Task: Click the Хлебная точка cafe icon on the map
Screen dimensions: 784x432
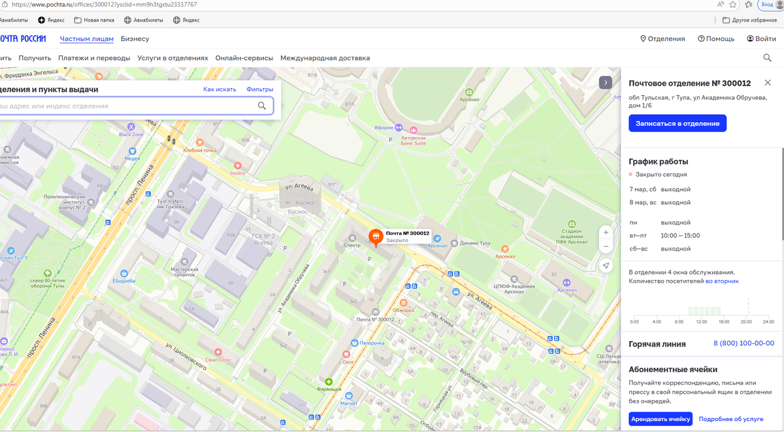Action: click(x=199, y=142)
